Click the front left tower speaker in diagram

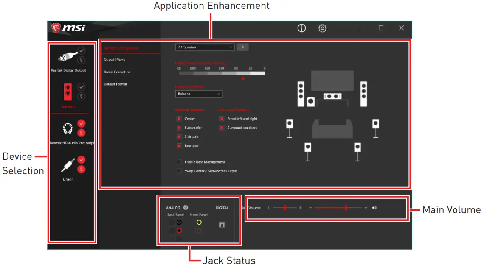(301, 94)
